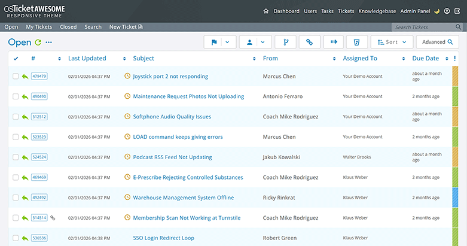Screen dimensions: 467x246
Task: Open the Sort dropdown
Action: 392,42
